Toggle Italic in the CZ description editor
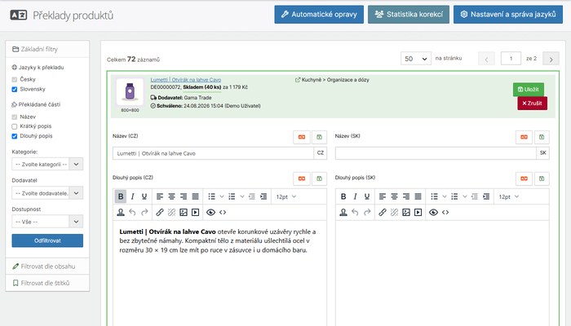 (x=132, y=197)
